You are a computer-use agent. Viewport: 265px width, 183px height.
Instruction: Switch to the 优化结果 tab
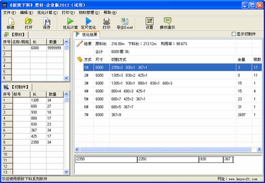click(x=87, y=34)
